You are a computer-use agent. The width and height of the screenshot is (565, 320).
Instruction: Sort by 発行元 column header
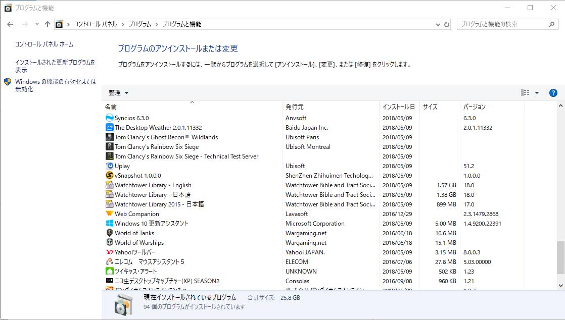[331, 106]
